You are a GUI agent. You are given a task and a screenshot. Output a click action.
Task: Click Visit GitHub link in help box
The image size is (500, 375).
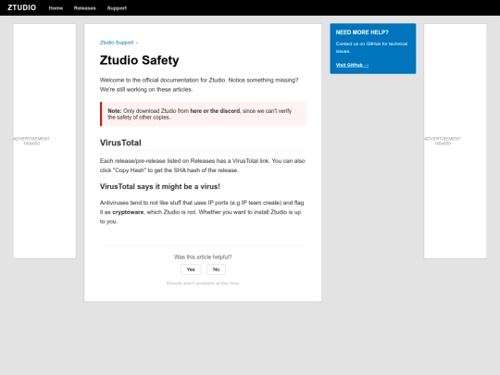tap(352, 65)
